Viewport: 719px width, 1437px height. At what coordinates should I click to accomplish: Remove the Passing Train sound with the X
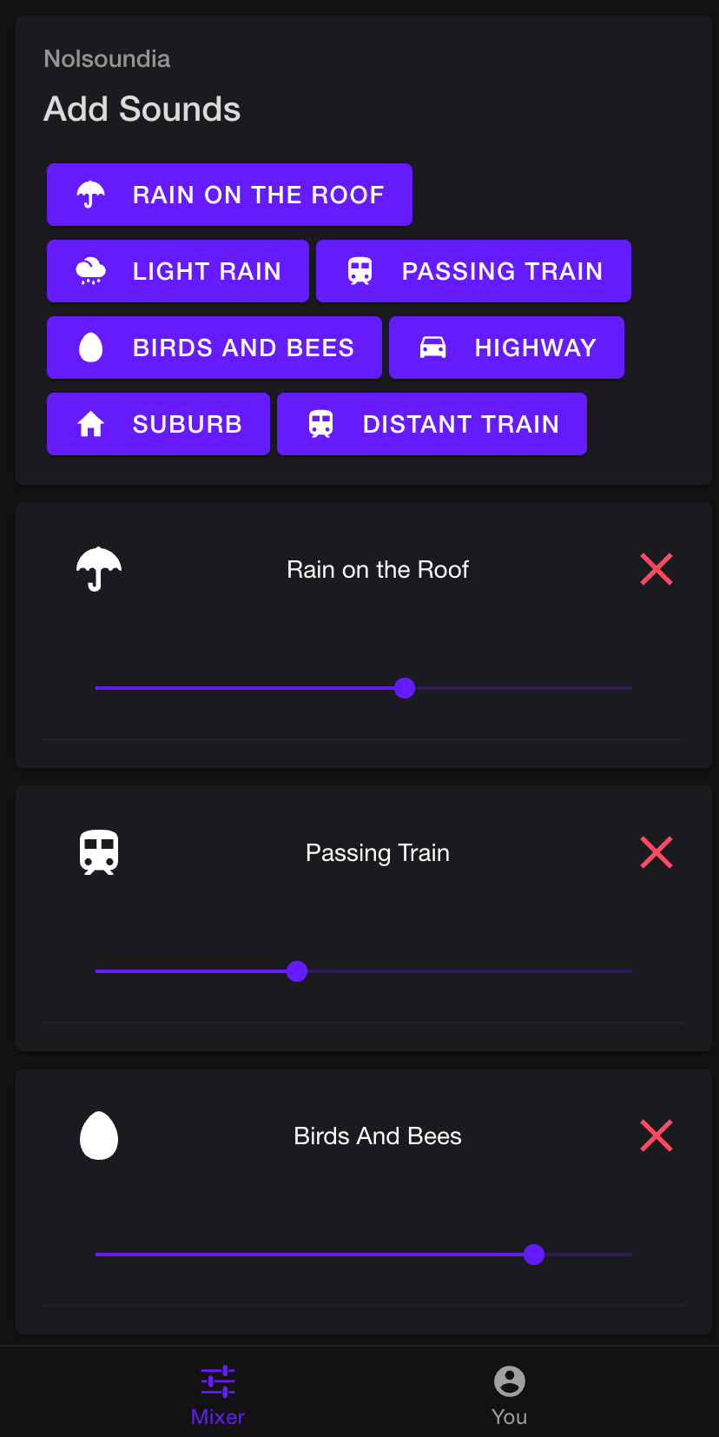(x=656, y=852)
